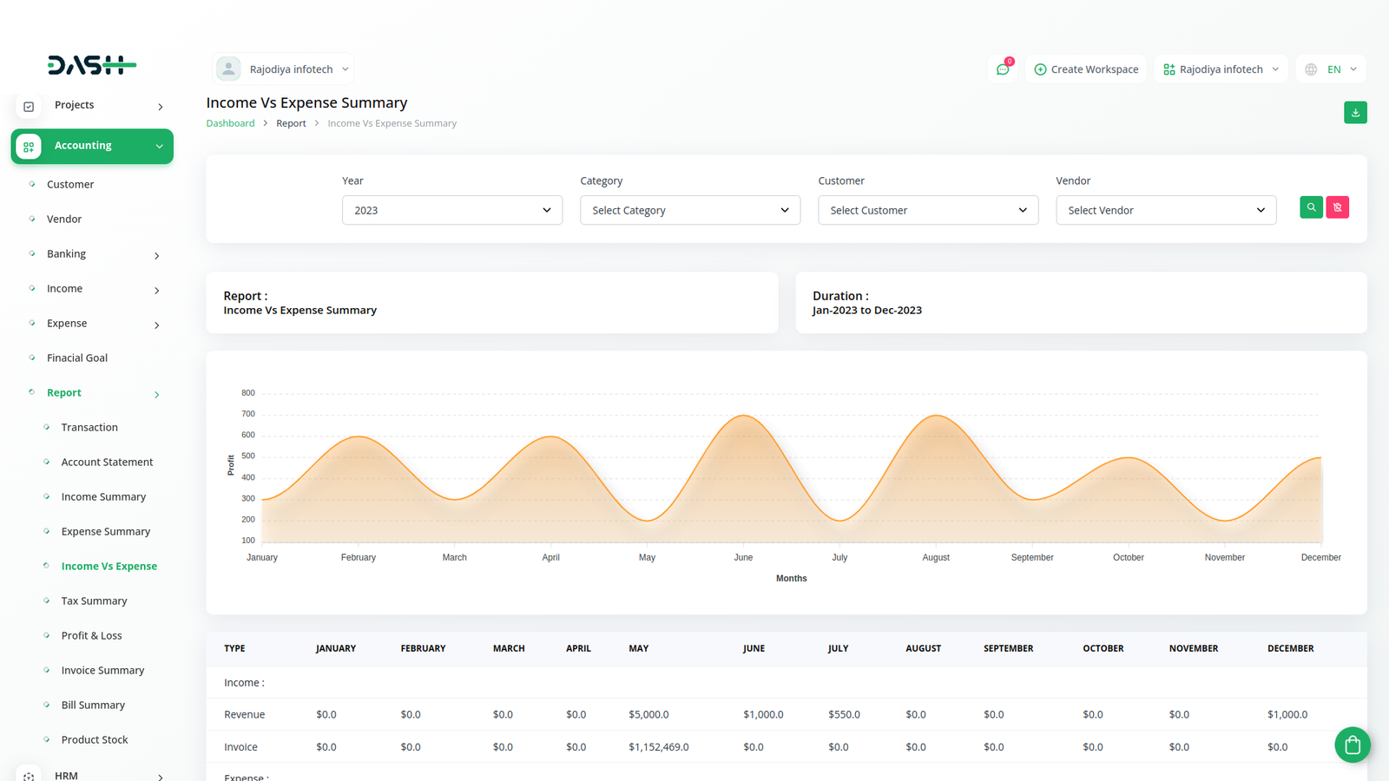
Task: Open the Tax Summary report
Action: click(94, 601)
